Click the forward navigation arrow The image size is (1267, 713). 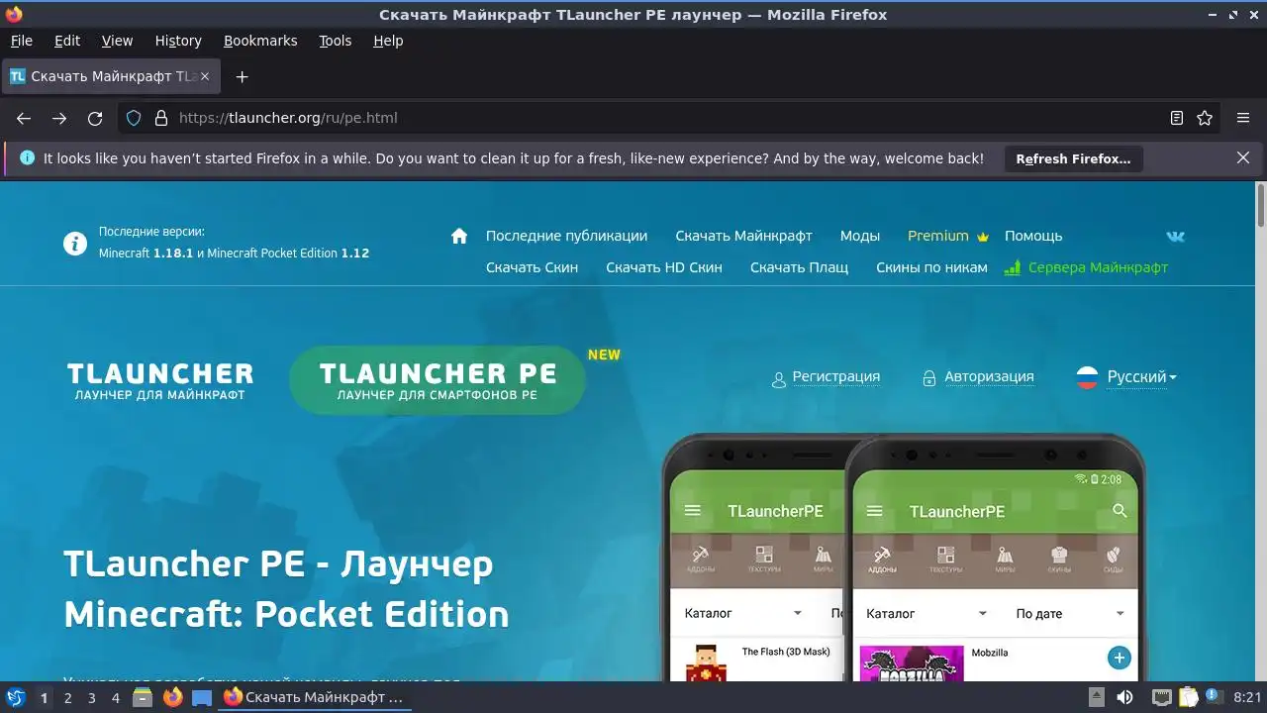point(59,118)
